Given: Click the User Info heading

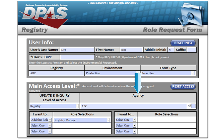Looking at the screenshot, I should coord(41,42).
